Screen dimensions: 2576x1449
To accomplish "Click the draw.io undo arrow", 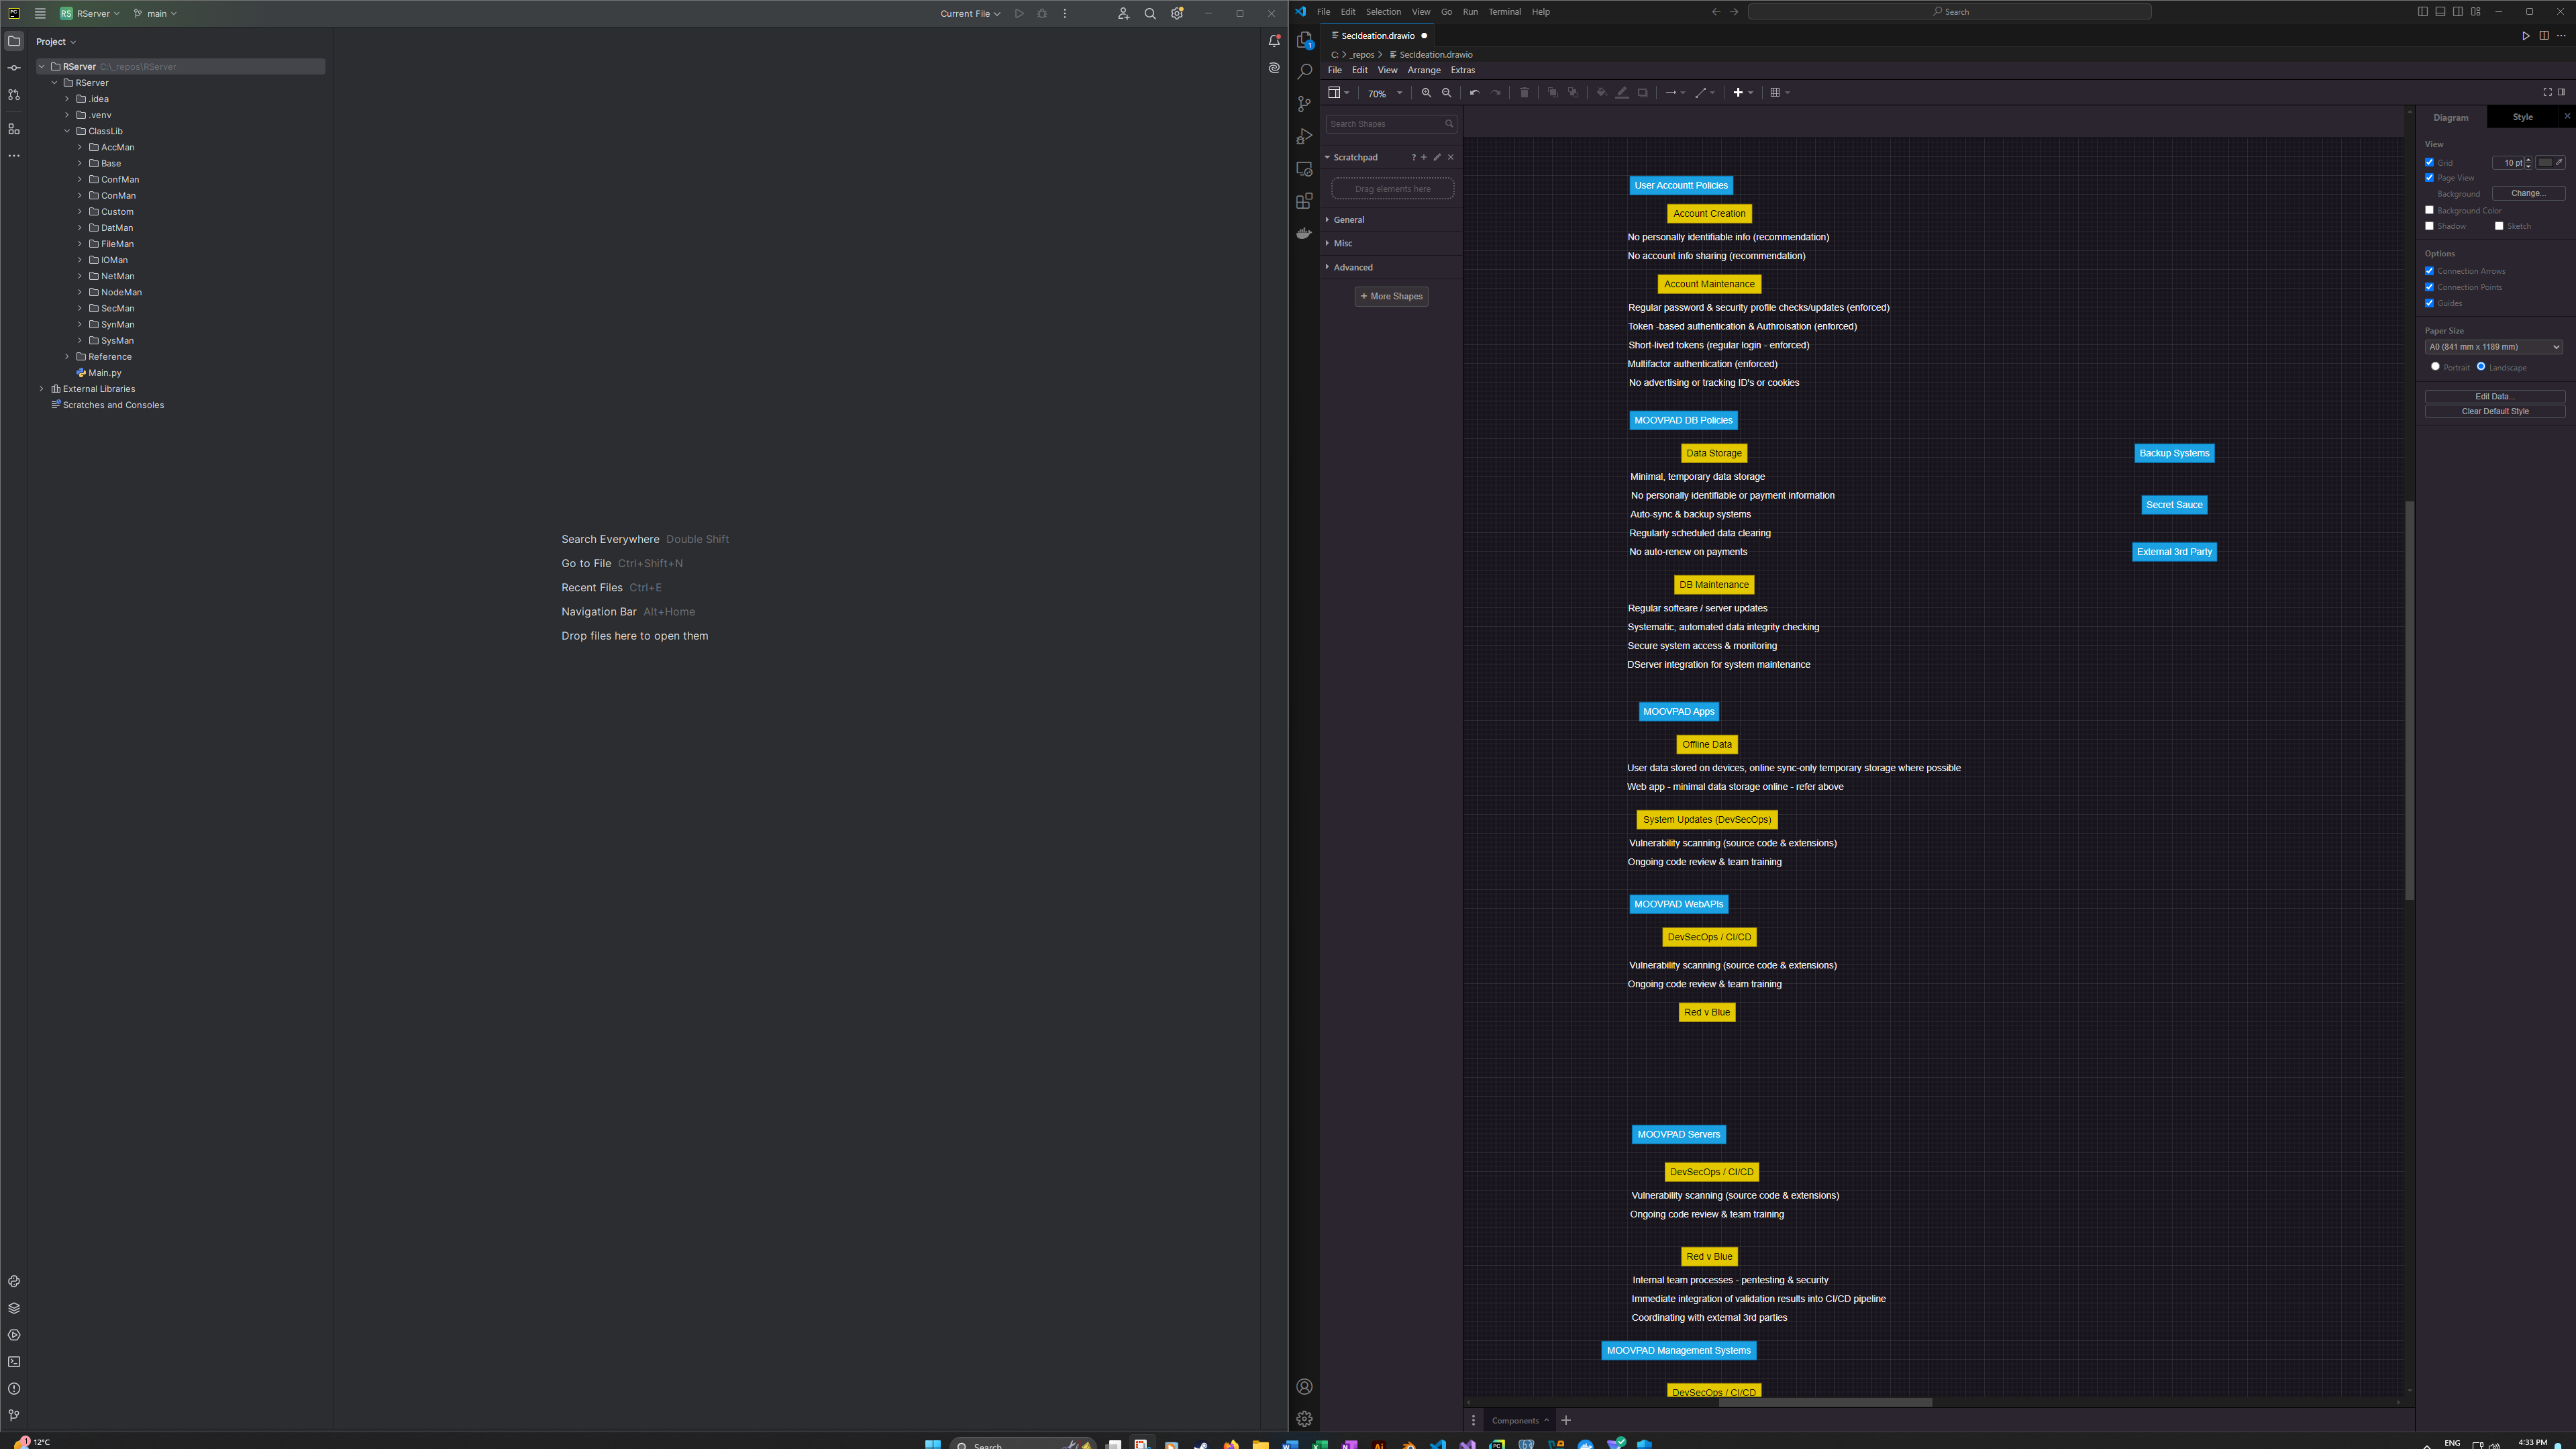I will click(1474, 93).
